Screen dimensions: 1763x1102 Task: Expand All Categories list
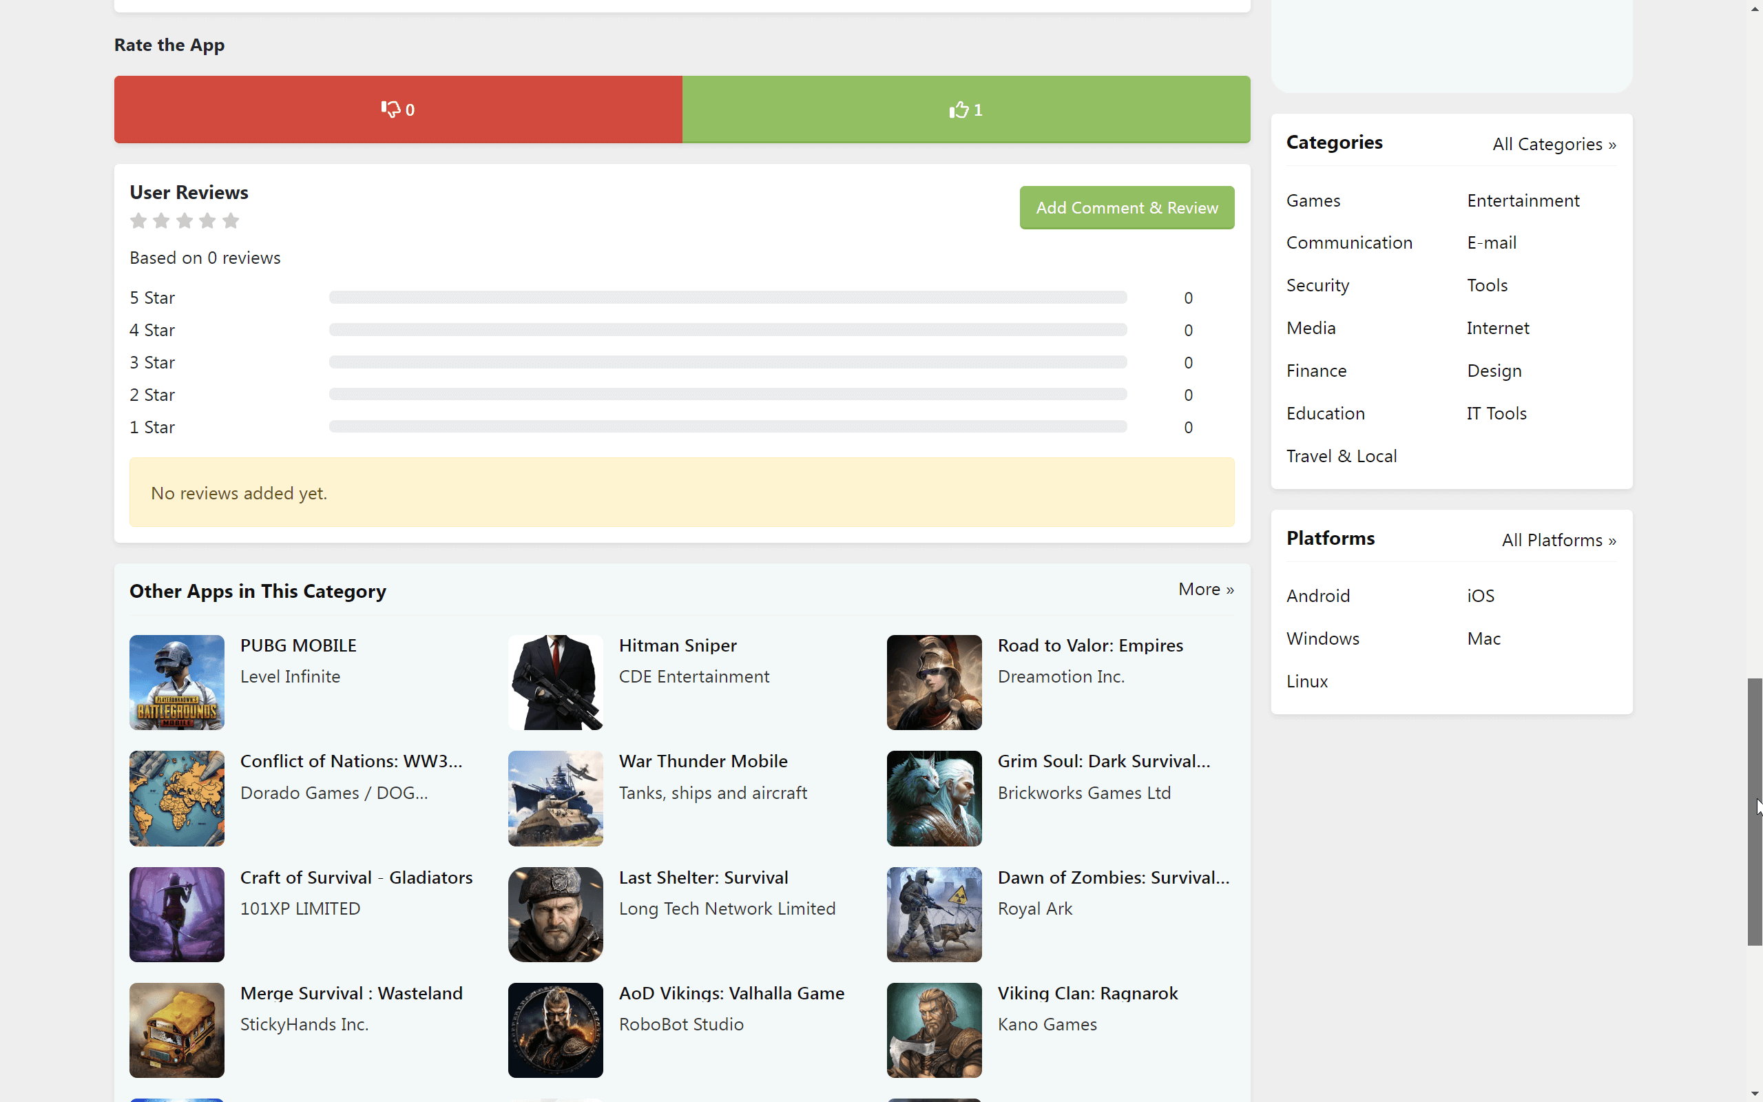pyautogui.click(x=1554, y=143)
